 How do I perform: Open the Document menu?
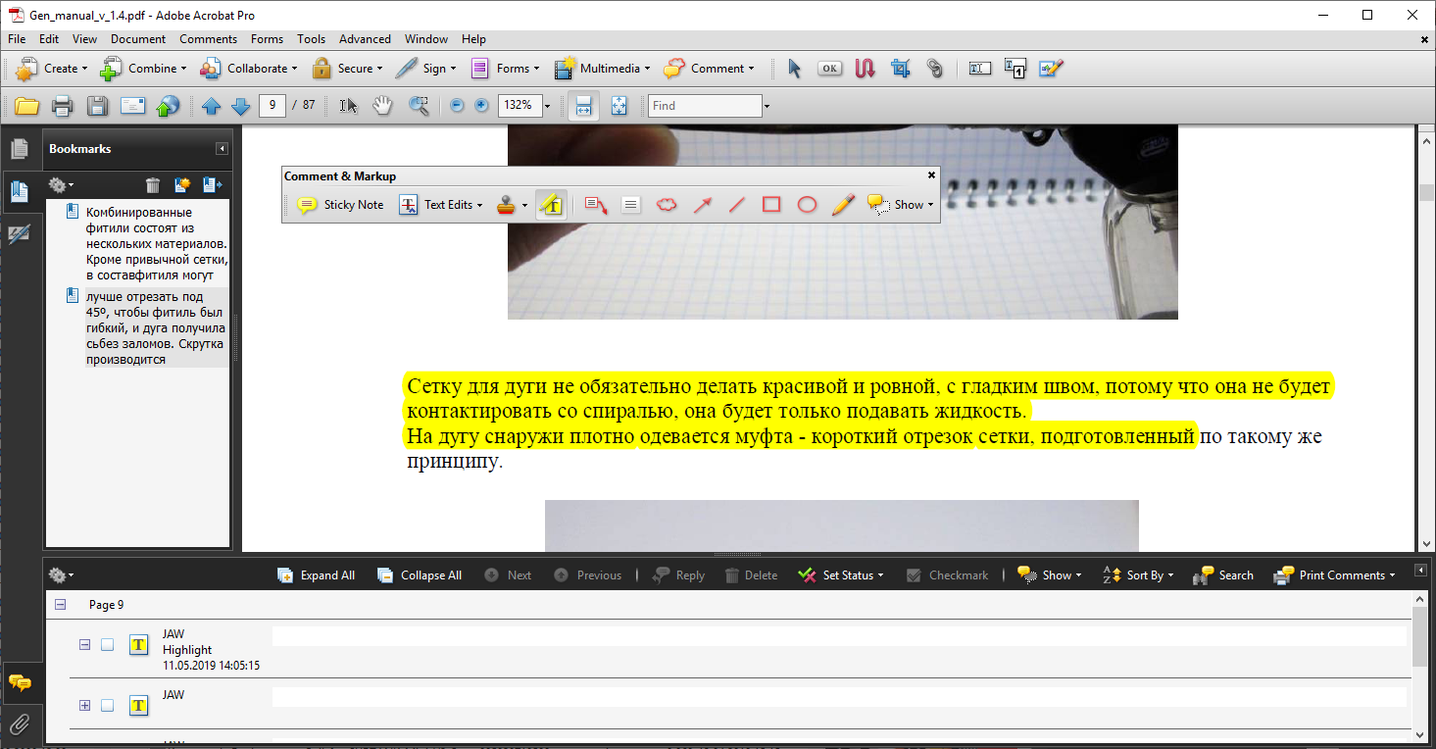[x=138, y=39]
